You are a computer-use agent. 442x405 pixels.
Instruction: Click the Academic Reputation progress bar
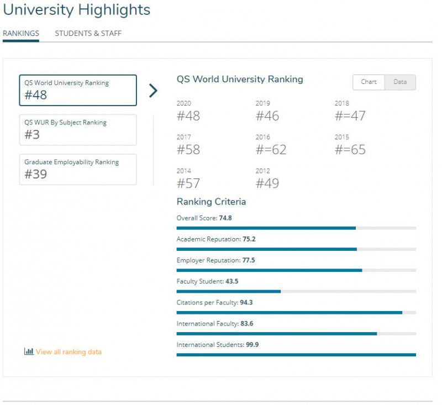296,249
